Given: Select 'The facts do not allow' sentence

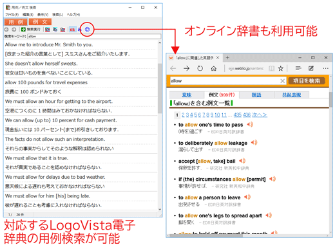Looking at the screenshot, I should (x=55, y=139).
